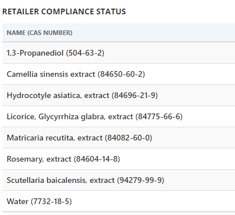The width and height of the screenshot is (235, 215).
Task: Click CAS number 84650-60-2
Action: 122,74
